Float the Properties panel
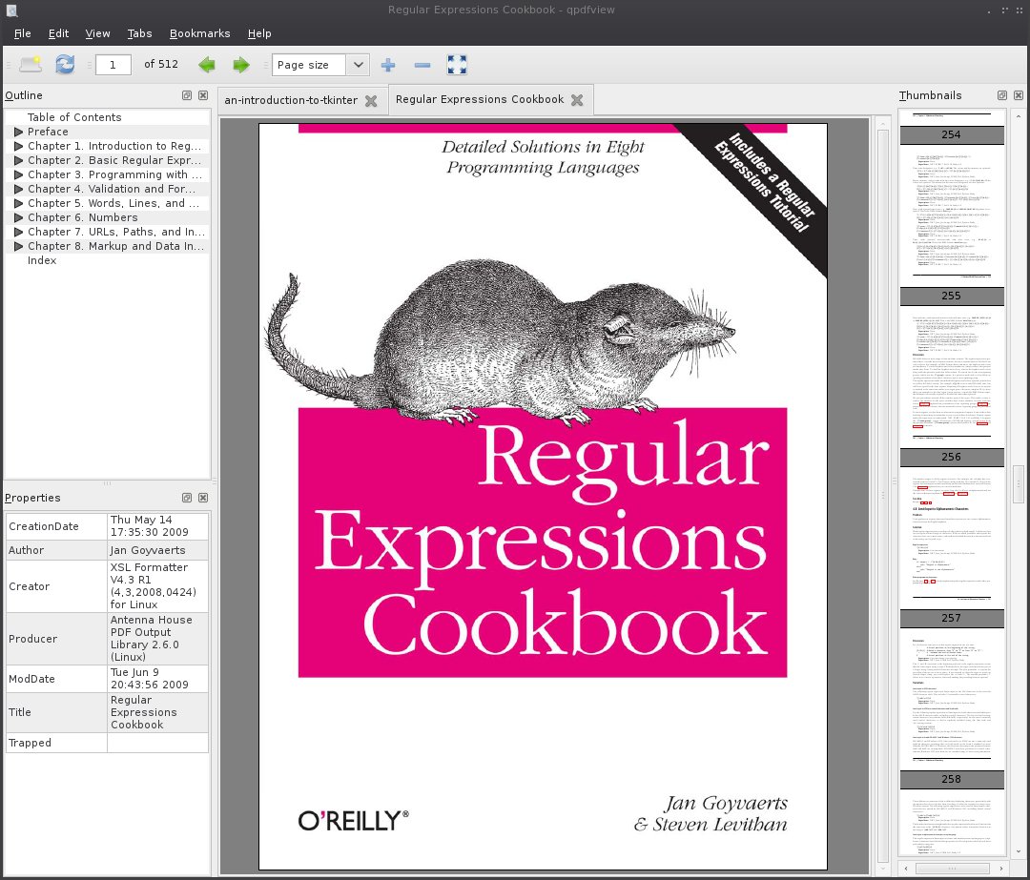Viewport: 1030px width, 880px height. (x=187, y=498)
